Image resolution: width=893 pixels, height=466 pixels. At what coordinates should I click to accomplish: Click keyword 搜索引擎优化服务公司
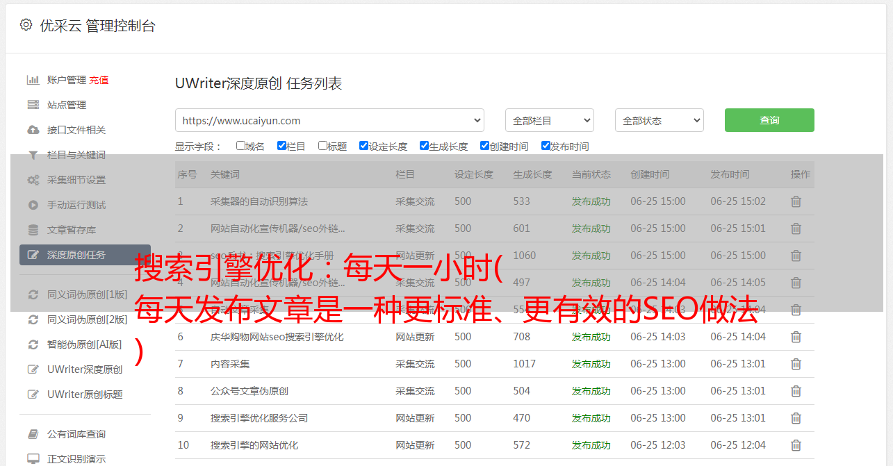click(x=259, y=418)
